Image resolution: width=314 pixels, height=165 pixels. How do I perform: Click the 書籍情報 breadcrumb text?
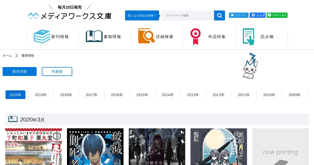[28, 56]
